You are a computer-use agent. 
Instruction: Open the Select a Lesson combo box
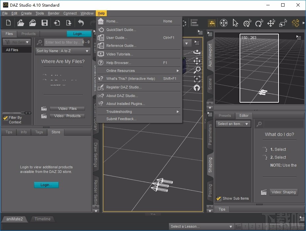point(201,226)
